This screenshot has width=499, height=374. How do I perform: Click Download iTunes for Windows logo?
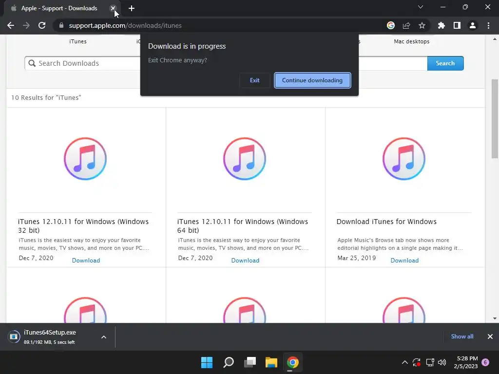tap(404, 159)
